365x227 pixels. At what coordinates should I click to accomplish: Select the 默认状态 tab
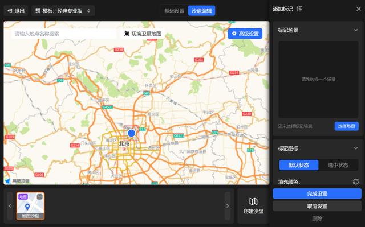[x=299, y=165]
